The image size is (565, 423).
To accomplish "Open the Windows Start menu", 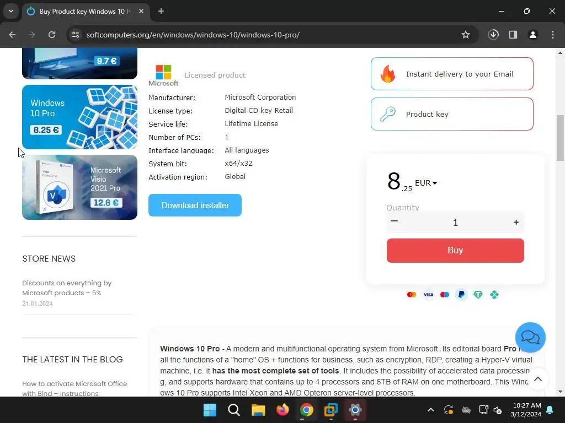I will coord(210,410).
